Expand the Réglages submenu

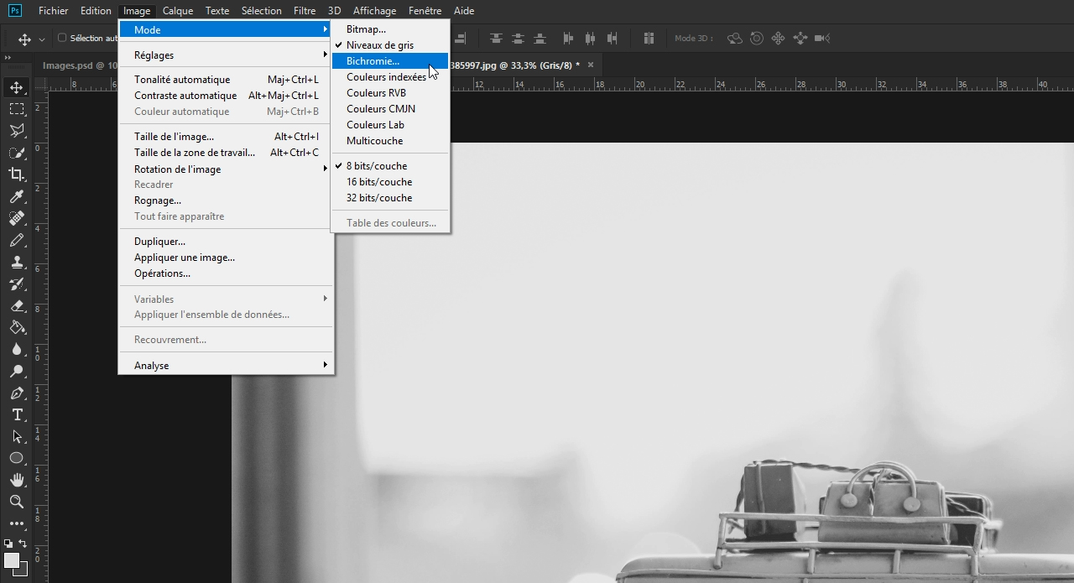click(x=227, y=55)
